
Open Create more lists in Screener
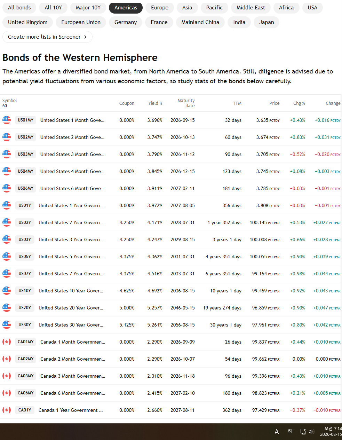tap(47, 37)
